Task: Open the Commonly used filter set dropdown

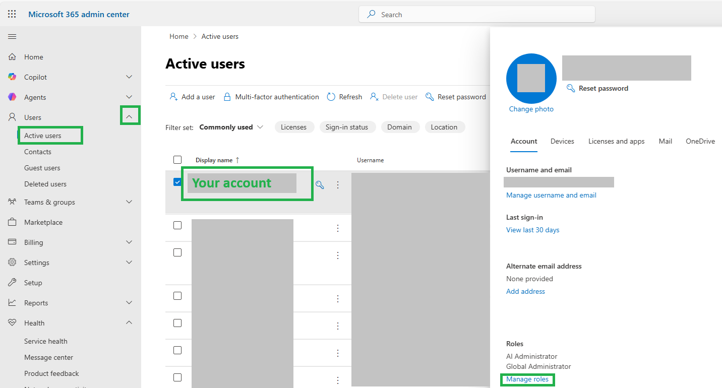Action: click(x=231, y=127)
